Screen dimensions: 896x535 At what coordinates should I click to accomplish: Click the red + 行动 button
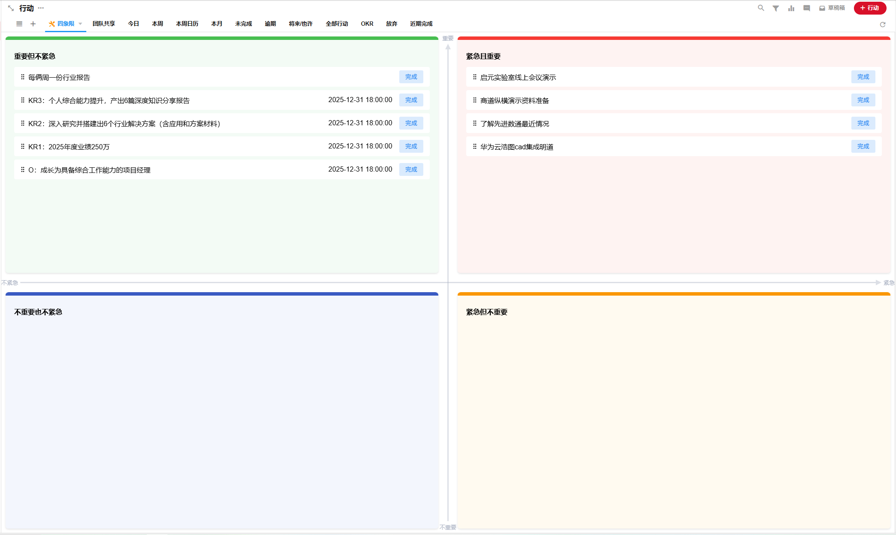pyautogui.click(x=870, y=8)
